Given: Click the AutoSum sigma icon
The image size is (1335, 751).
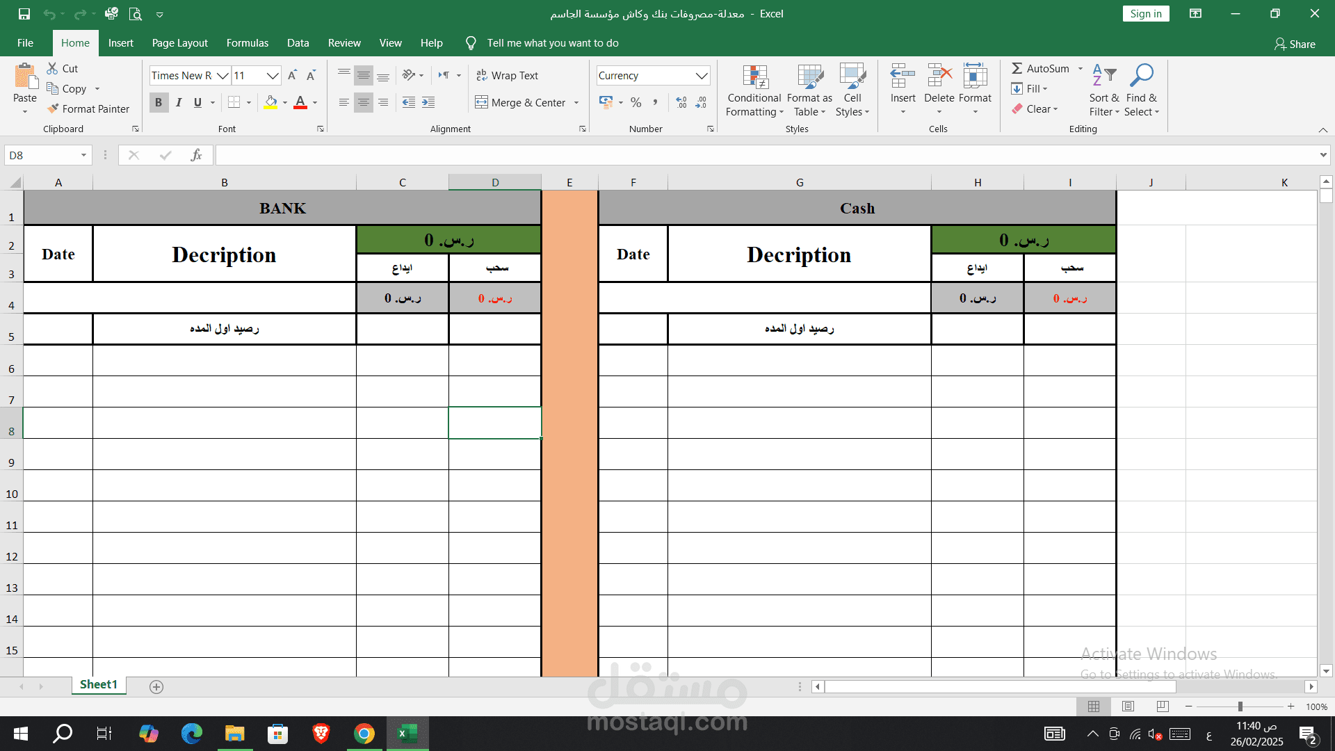Looking at the screenshot, I should point(1017,68).
